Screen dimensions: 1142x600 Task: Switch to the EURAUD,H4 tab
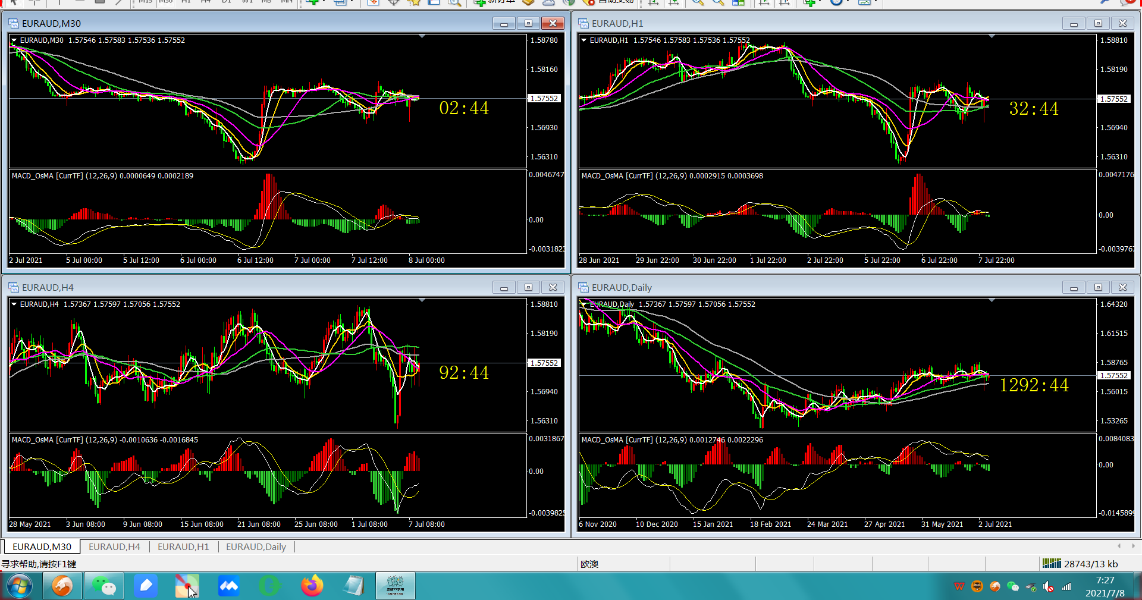pos(114,546)
